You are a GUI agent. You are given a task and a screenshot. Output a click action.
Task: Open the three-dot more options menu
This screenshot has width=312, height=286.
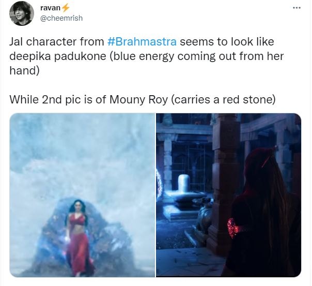coord(297,8)
